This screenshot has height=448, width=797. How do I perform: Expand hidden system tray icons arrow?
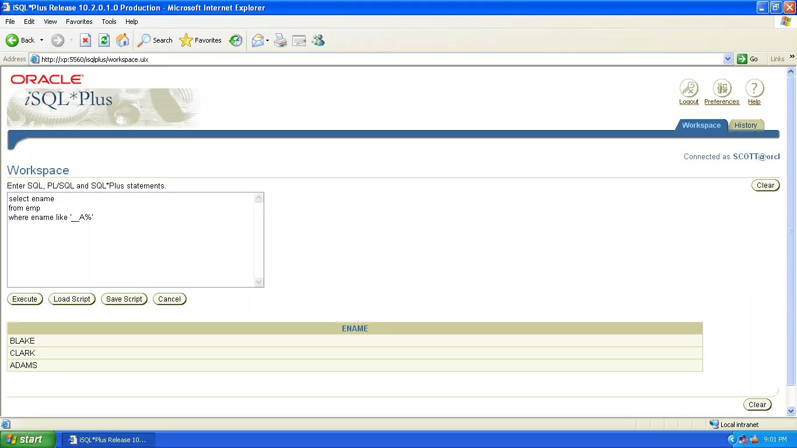click(732, 440)
